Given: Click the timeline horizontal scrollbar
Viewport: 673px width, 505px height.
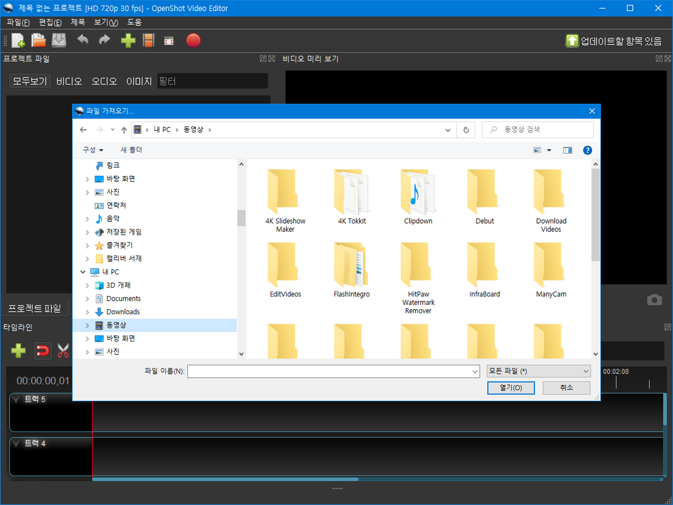Looking at the screenshot, I should (x=225, y=479).
